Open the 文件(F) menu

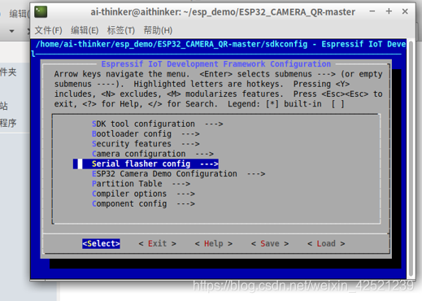click(x=49, y=30)
